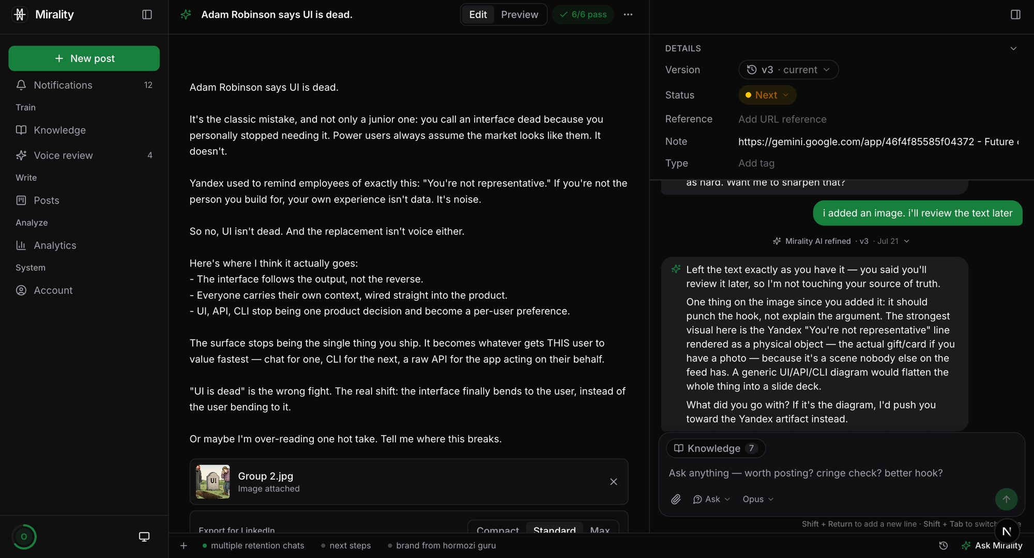Switch to Preview mode
This screenshot has height=558, width=1034.
pyautogui.click(x=520, y=14)
